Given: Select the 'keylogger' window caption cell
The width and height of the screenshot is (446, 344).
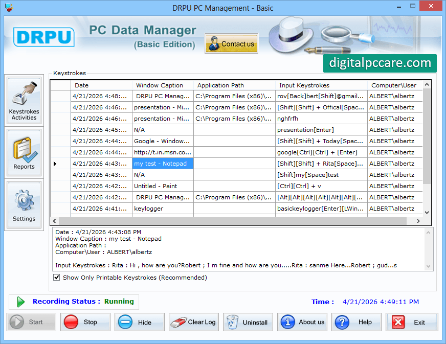Looking at the screenshot, I should [163, 209].
